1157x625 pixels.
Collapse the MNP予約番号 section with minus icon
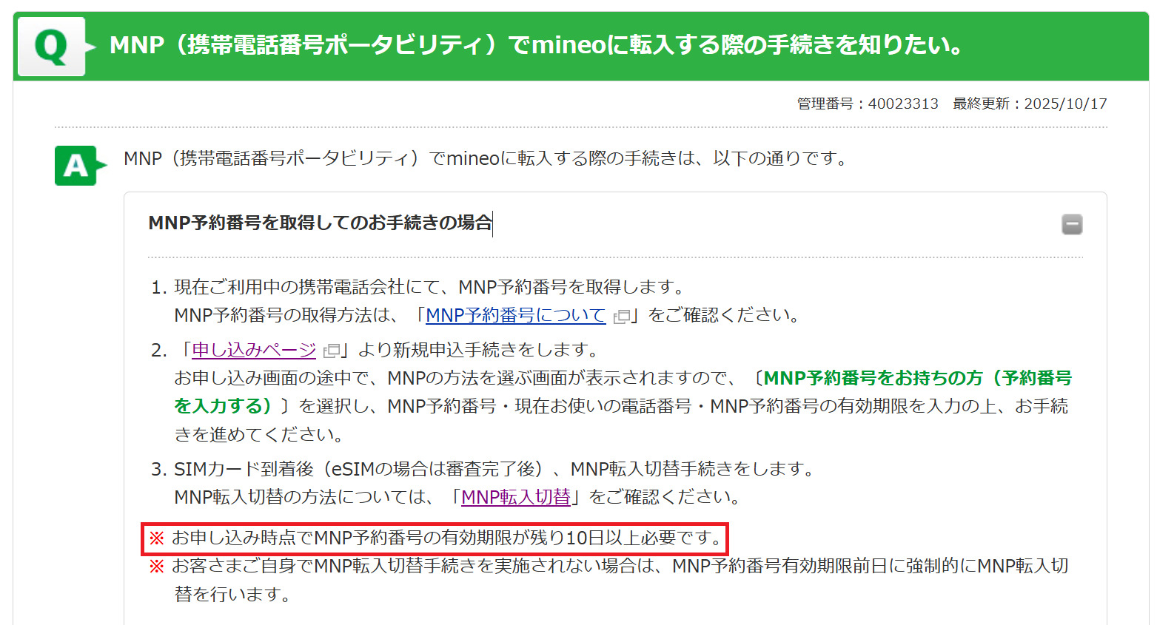click(1072, 224)
